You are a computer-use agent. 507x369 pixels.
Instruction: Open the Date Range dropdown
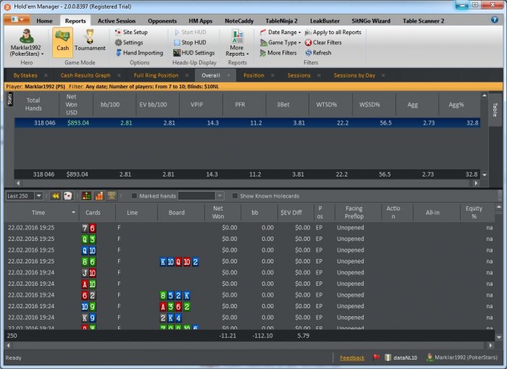coord(283,33)
